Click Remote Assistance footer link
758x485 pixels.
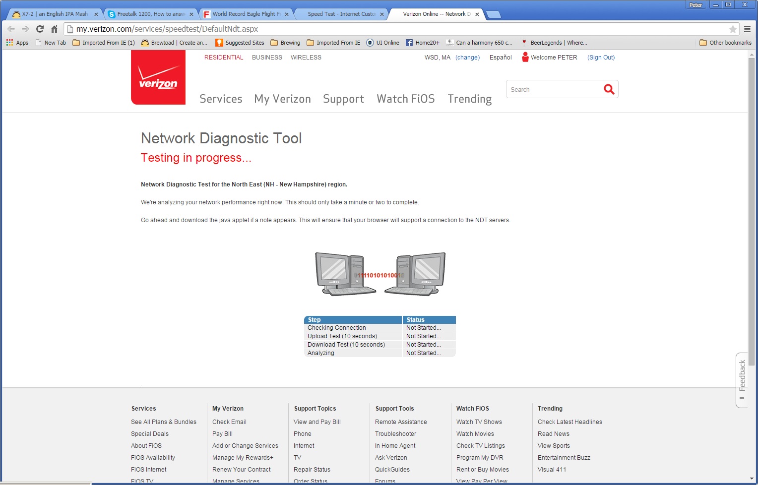pos(401,422)
